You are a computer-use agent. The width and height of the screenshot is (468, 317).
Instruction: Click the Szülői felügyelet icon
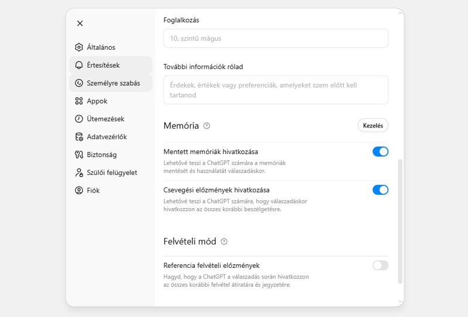click(x=79, y=173)
